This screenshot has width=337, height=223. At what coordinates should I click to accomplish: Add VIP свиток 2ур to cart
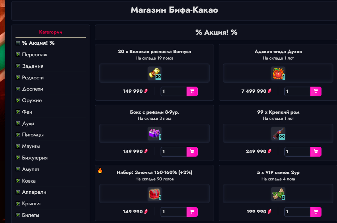pos(316,212)
